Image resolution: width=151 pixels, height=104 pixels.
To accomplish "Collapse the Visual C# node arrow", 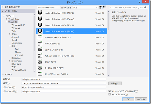I will [7, 22].
